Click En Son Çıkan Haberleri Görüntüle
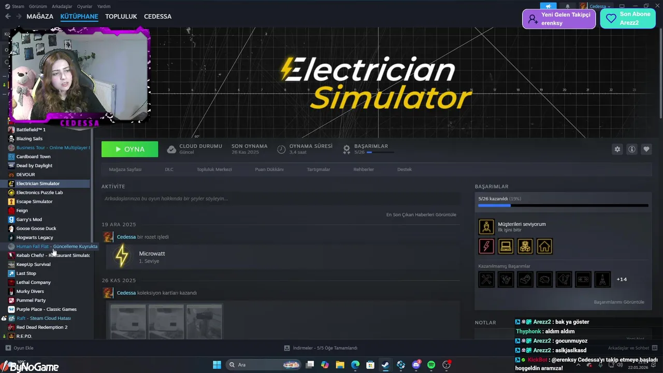This screenshot has width=663, height=373. tap(421, 214)
